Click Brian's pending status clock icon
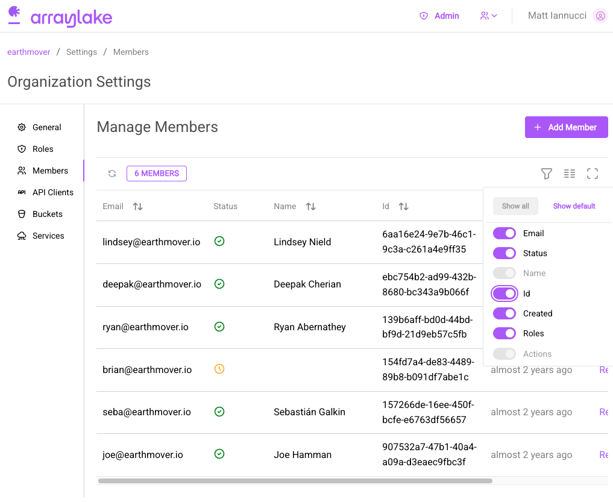 tap(219, 369)
